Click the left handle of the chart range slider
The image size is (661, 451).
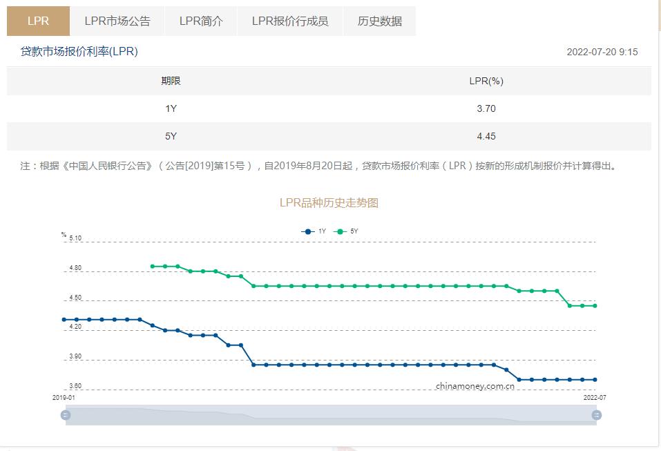pyautogui.click(x=66, y=415)
